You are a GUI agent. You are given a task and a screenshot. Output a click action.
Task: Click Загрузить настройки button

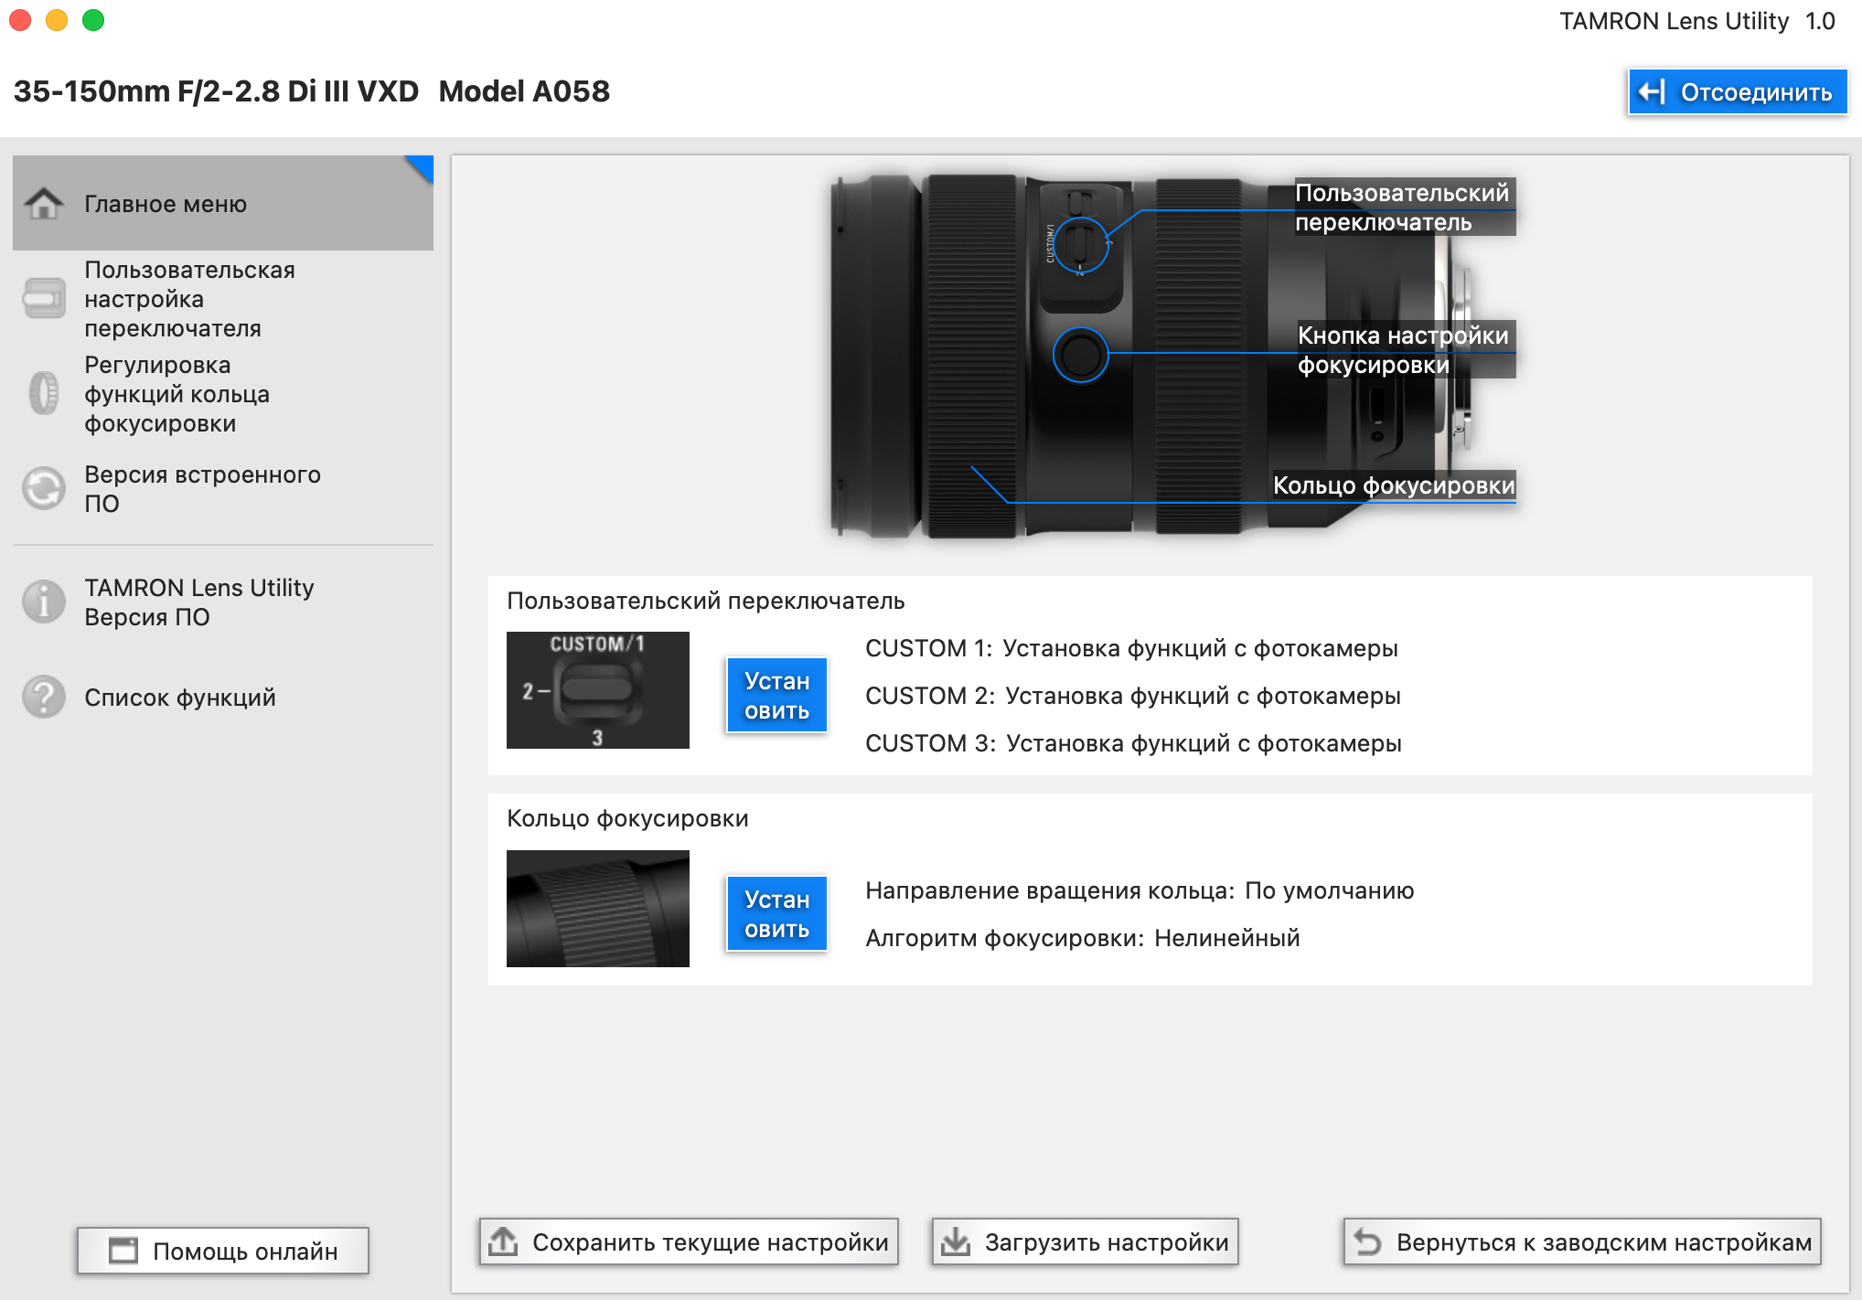tap(1085, 1241)
